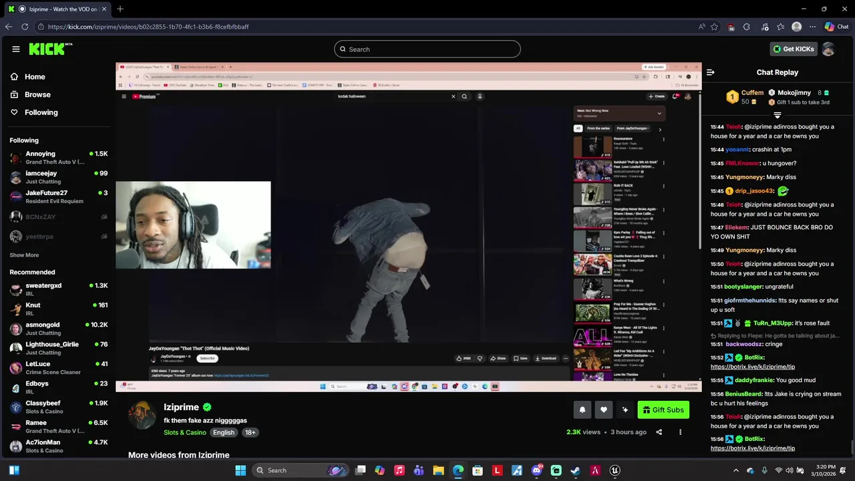855x481 pixels.
Task: Open a new browser tab
Action: (120, 9)
